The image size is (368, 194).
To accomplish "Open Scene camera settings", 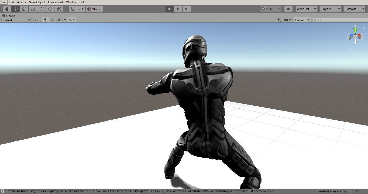I will tap(288, 20).
